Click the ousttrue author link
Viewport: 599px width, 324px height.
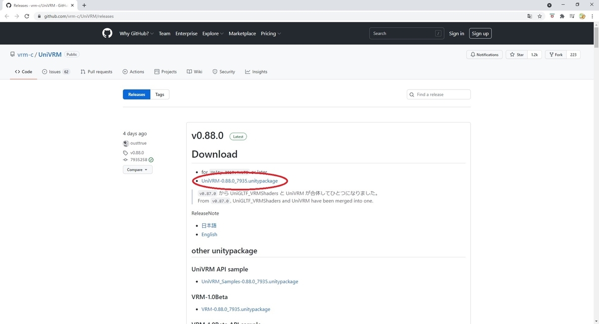click(138, 143)
